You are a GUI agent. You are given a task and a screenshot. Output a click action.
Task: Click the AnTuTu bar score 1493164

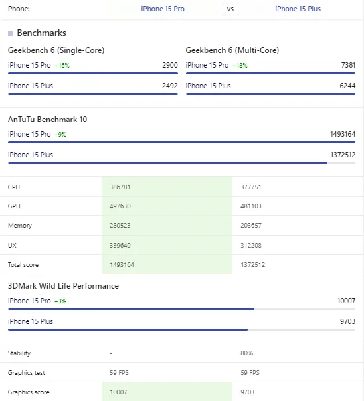point(343,134)
